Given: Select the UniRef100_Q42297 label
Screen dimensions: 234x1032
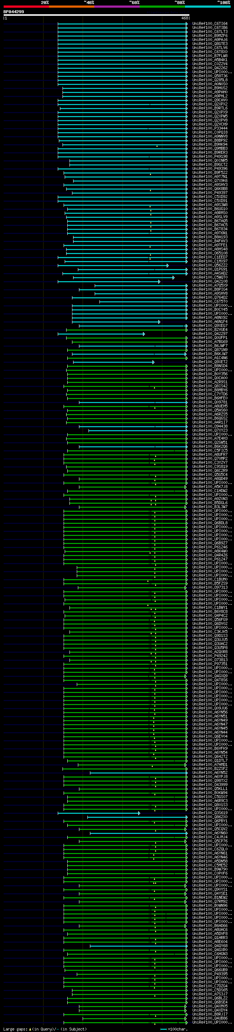Looking at the screenshot, I should click(x=210, y=334).
